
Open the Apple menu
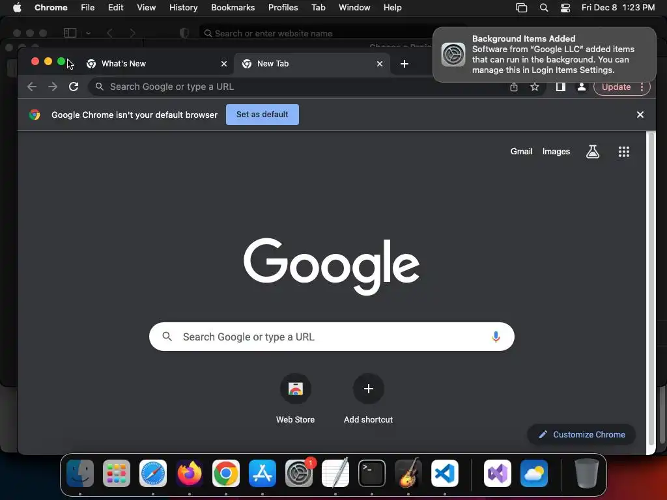click(x=17, y=8)
